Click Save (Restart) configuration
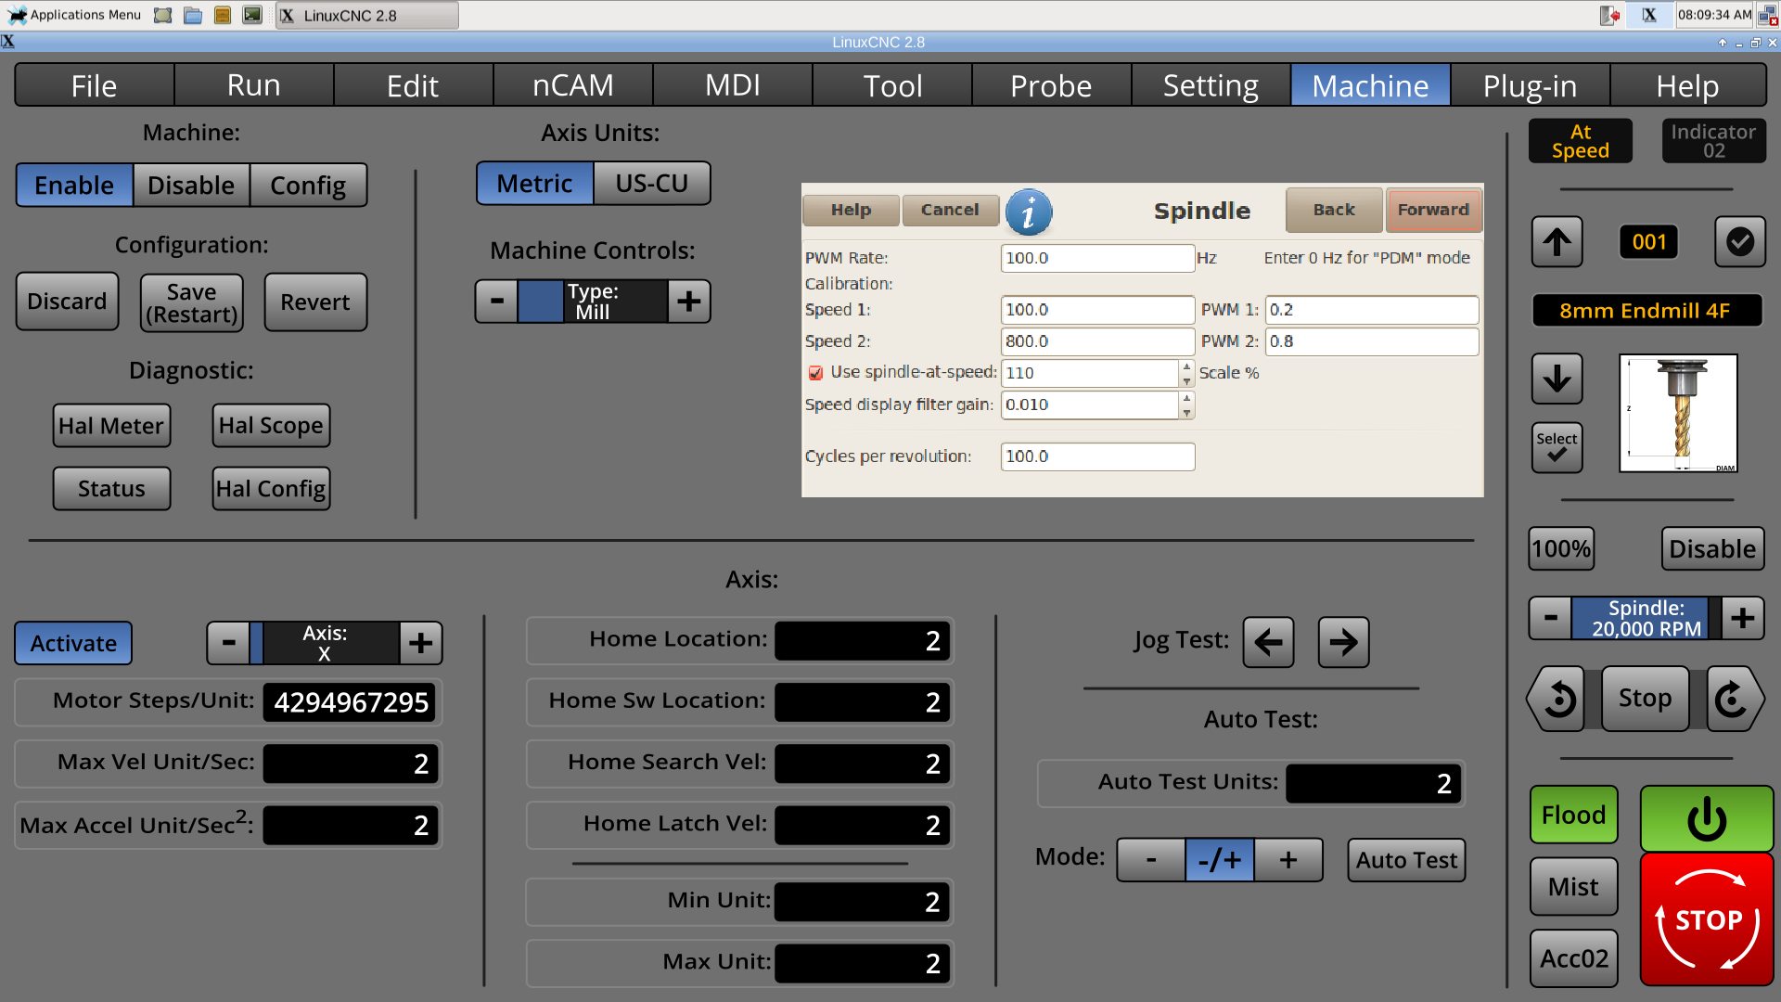This screenshot has height=1002, width=1781. (x=191, y=302)
